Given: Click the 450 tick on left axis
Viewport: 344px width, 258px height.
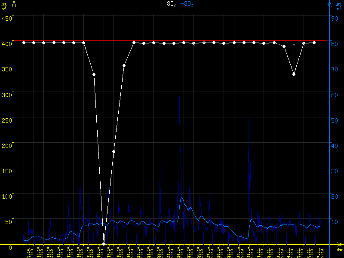Looking at the screenshot, I should 7,18.
